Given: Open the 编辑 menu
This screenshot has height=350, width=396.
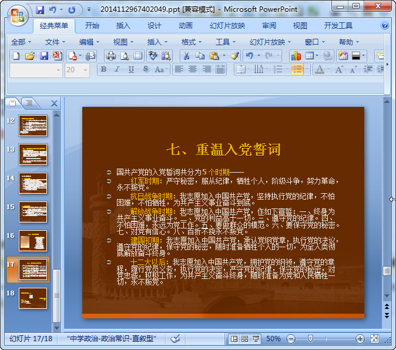Looking at the screenshot, I should click(x=89, y=42).
